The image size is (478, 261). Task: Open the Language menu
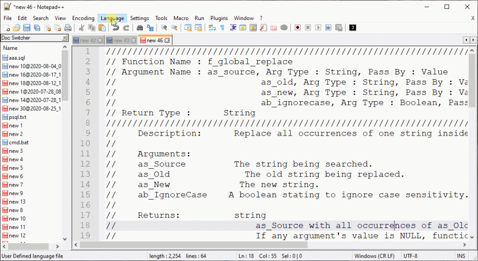(x=112, y=18)
